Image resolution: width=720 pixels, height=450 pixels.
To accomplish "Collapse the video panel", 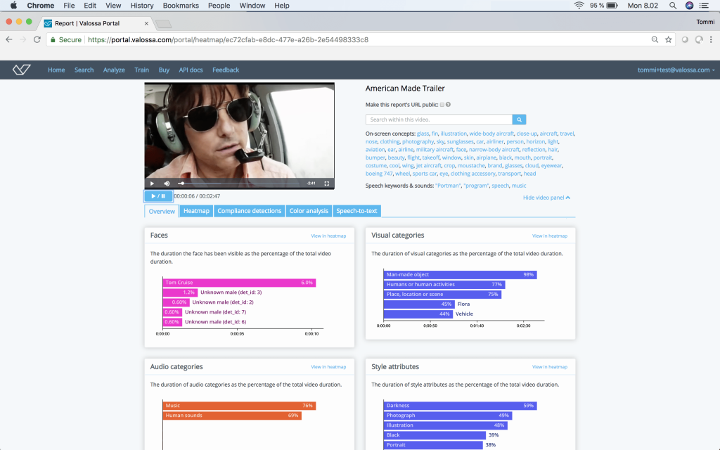I will tap(546, 198).
